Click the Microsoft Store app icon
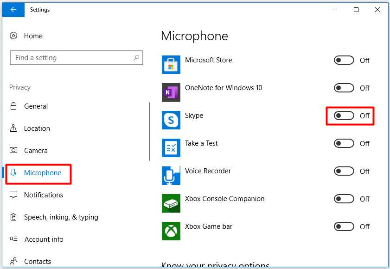The width and height of the screenshot is (390, 269). click(171, 65)
